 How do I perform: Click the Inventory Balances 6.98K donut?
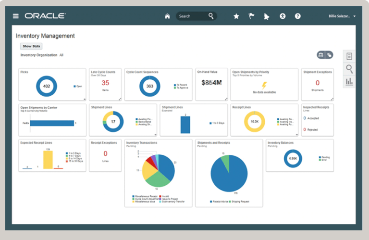[293, 159]
